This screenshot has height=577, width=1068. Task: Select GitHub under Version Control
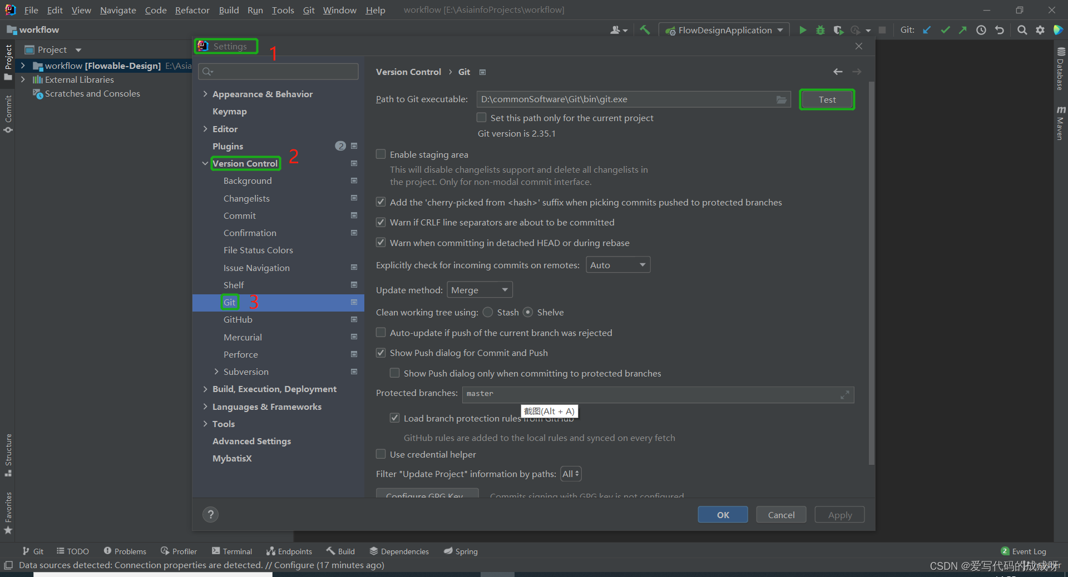tap(238, 319)
